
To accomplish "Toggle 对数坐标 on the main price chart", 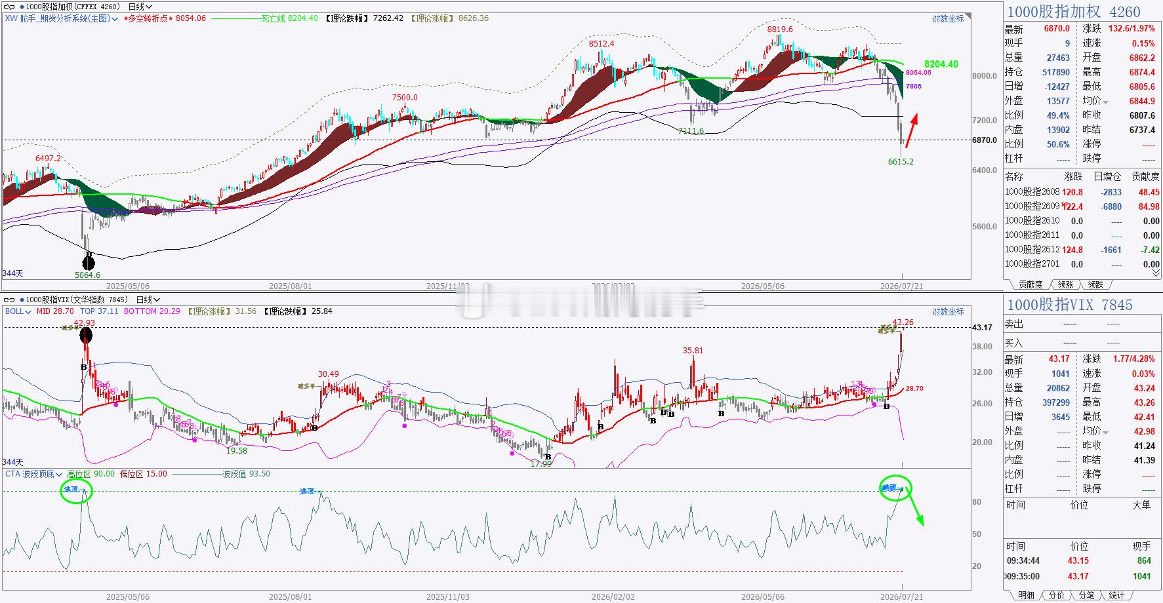I will point(948,19).
